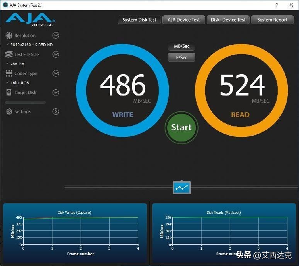Click the Resolution label
The image size is (299, 266).
[25, 36]
